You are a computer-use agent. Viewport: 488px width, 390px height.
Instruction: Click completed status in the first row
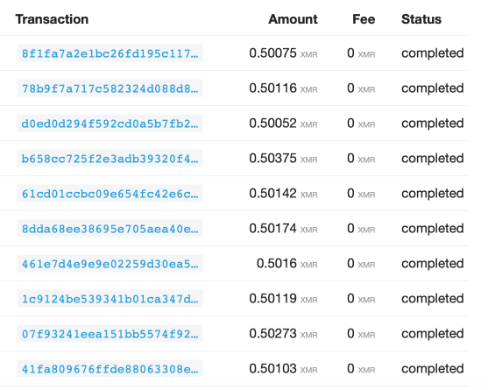433,53
